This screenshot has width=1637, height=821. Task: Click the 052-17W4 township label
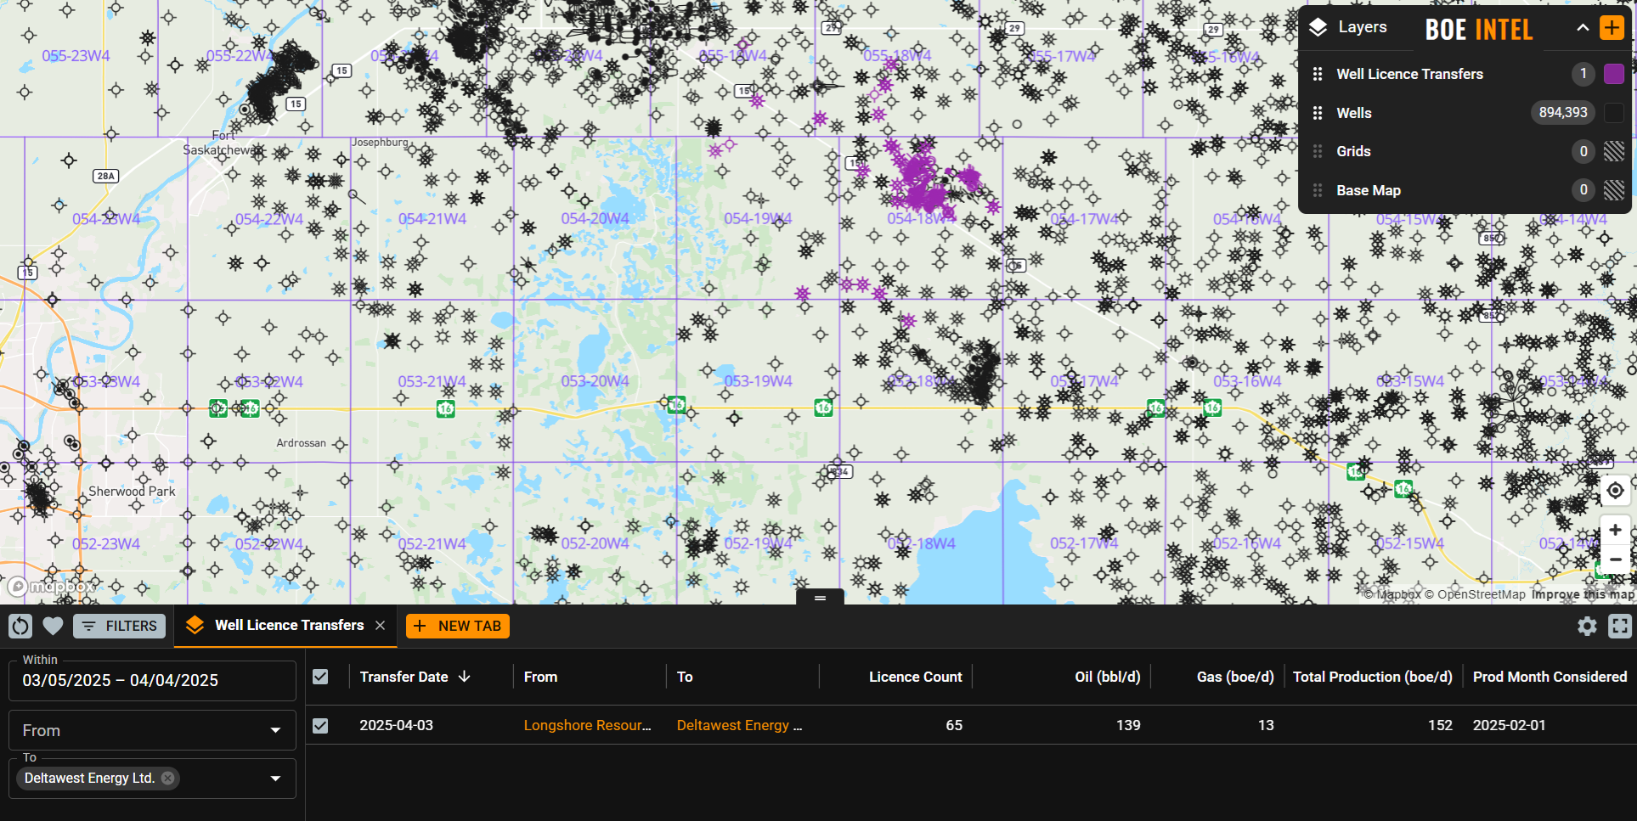pyautogui.click(x=1084, y=543)
